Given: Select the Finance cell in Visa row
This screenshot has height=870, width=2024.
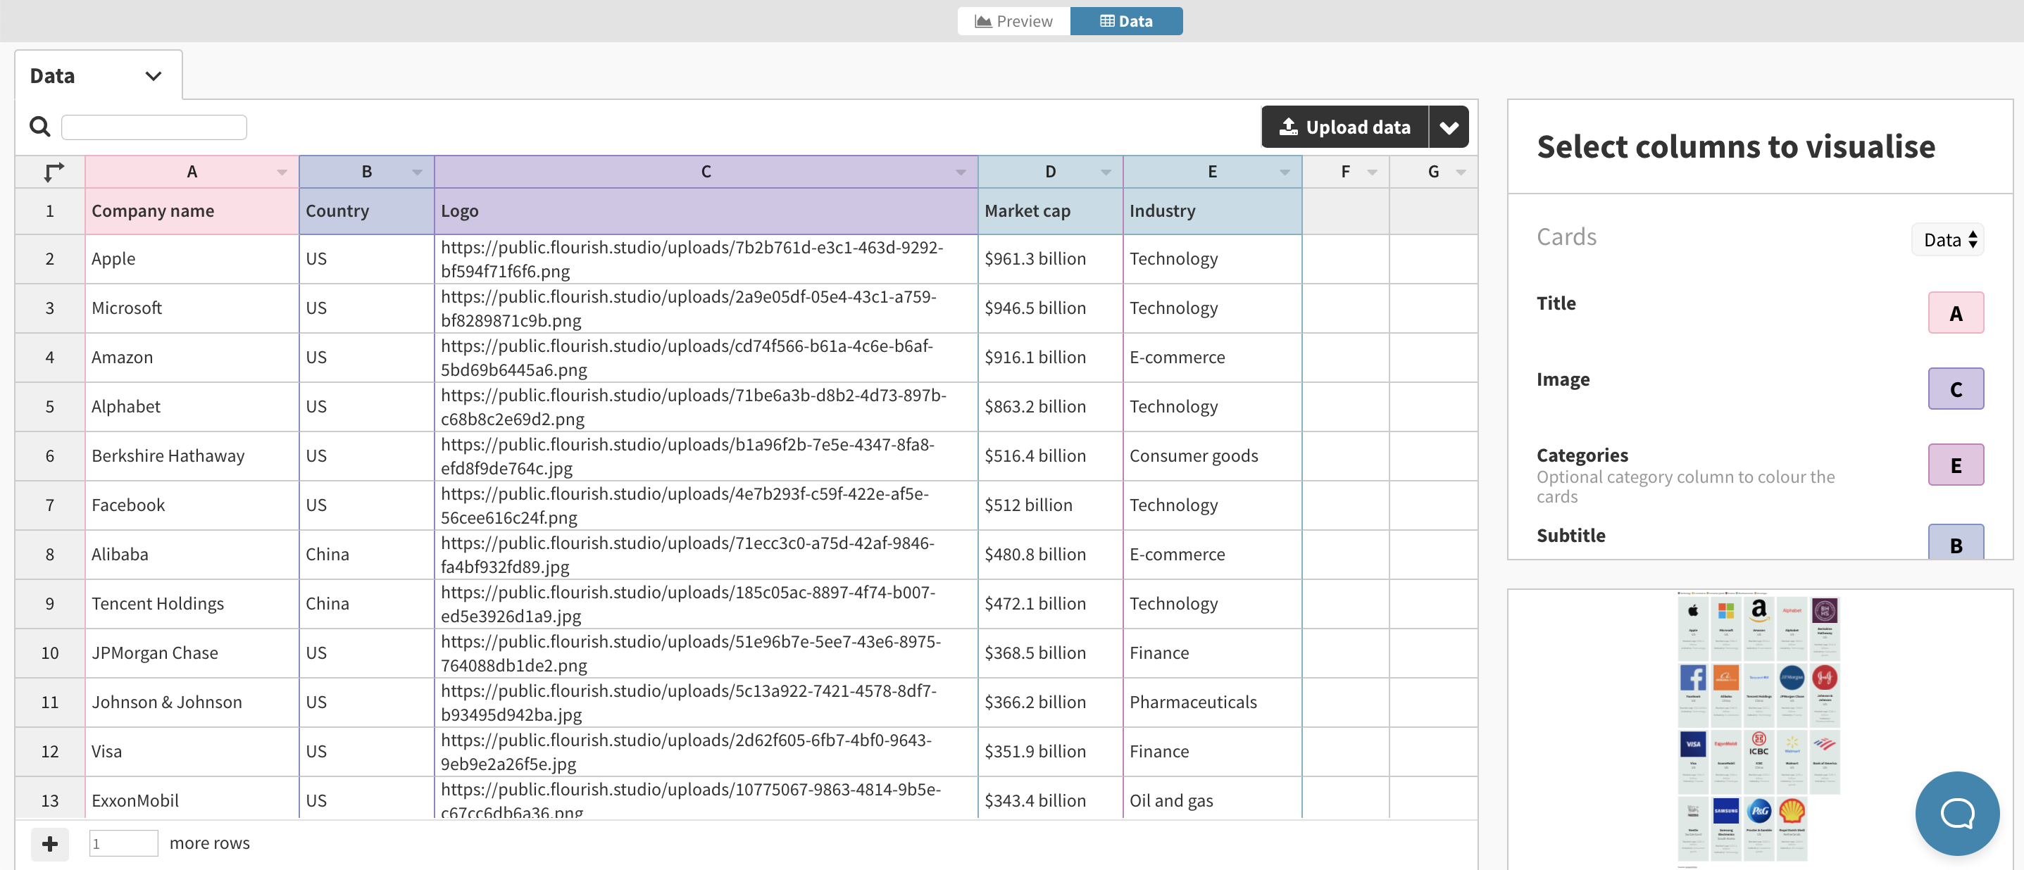Looking at the screenshot, I should point(1212,752).
